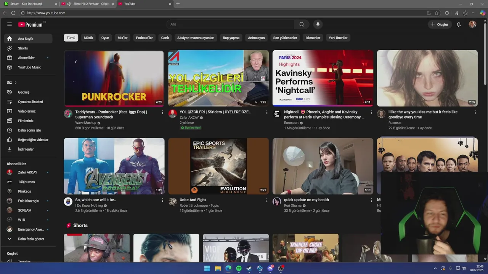Open options for 'i like the way' video
Screen dimensions: 488x274
pos(475,112)
